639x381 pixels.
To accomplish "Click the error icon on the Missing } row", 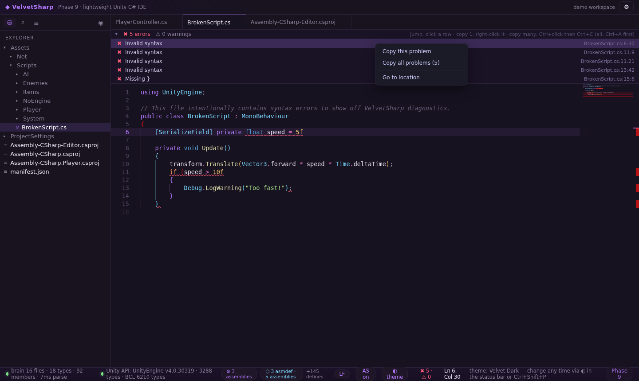I will (x=119, y=79).
